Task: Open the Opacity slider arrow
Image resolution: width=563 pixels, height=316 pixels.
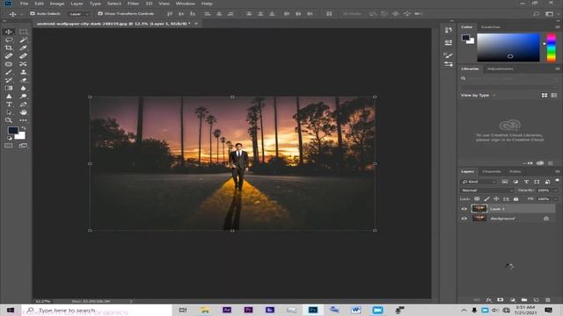Action: 555,190
